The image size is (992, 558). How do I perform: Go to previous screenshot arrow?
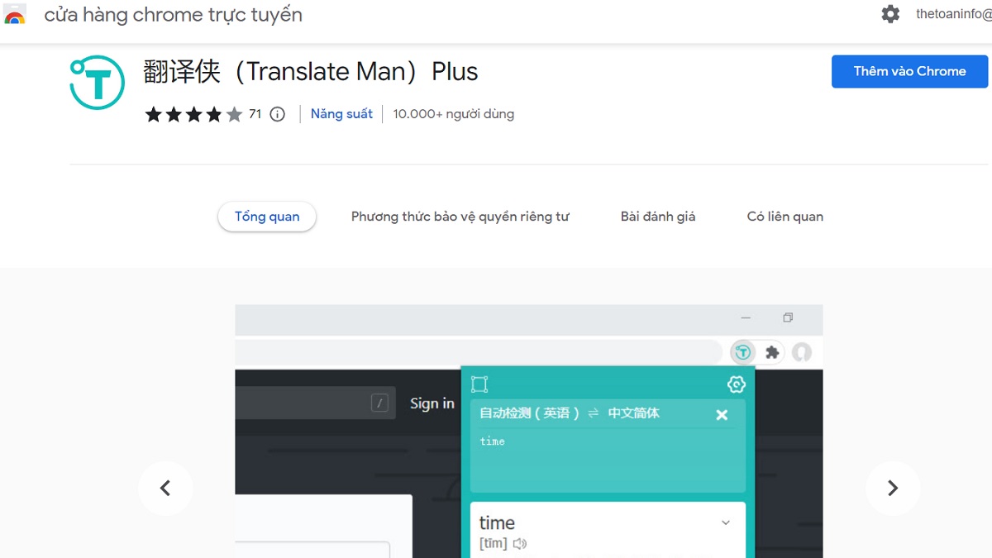click(165, 489)
